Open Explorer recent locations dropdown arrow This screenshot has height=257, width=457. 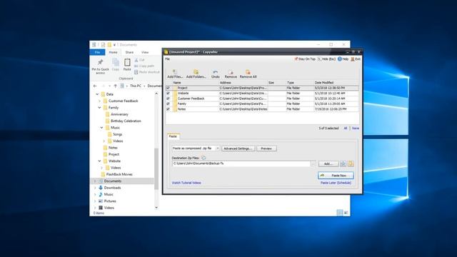(109, 86)
